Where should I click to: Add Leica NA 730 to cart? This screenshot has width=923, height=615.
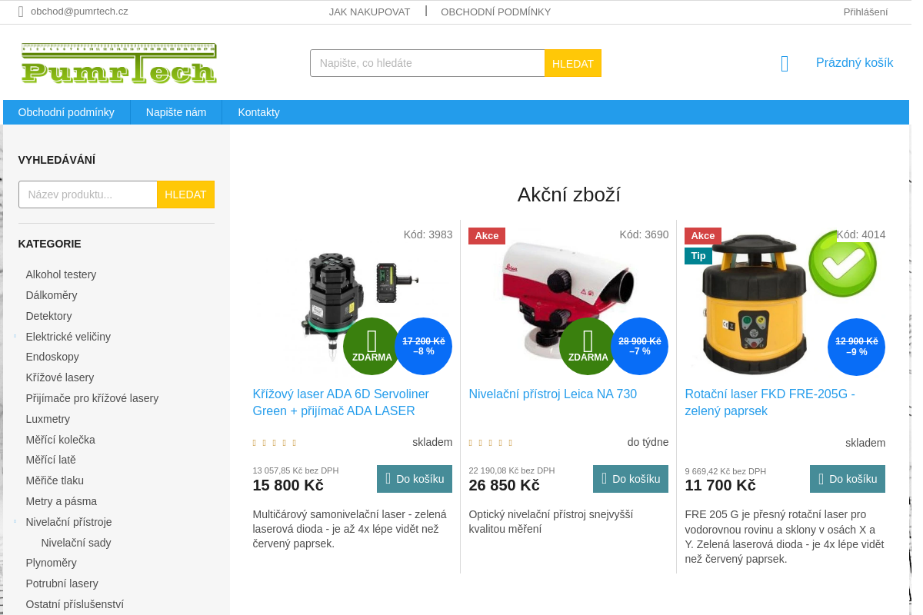tap(630, 479)
